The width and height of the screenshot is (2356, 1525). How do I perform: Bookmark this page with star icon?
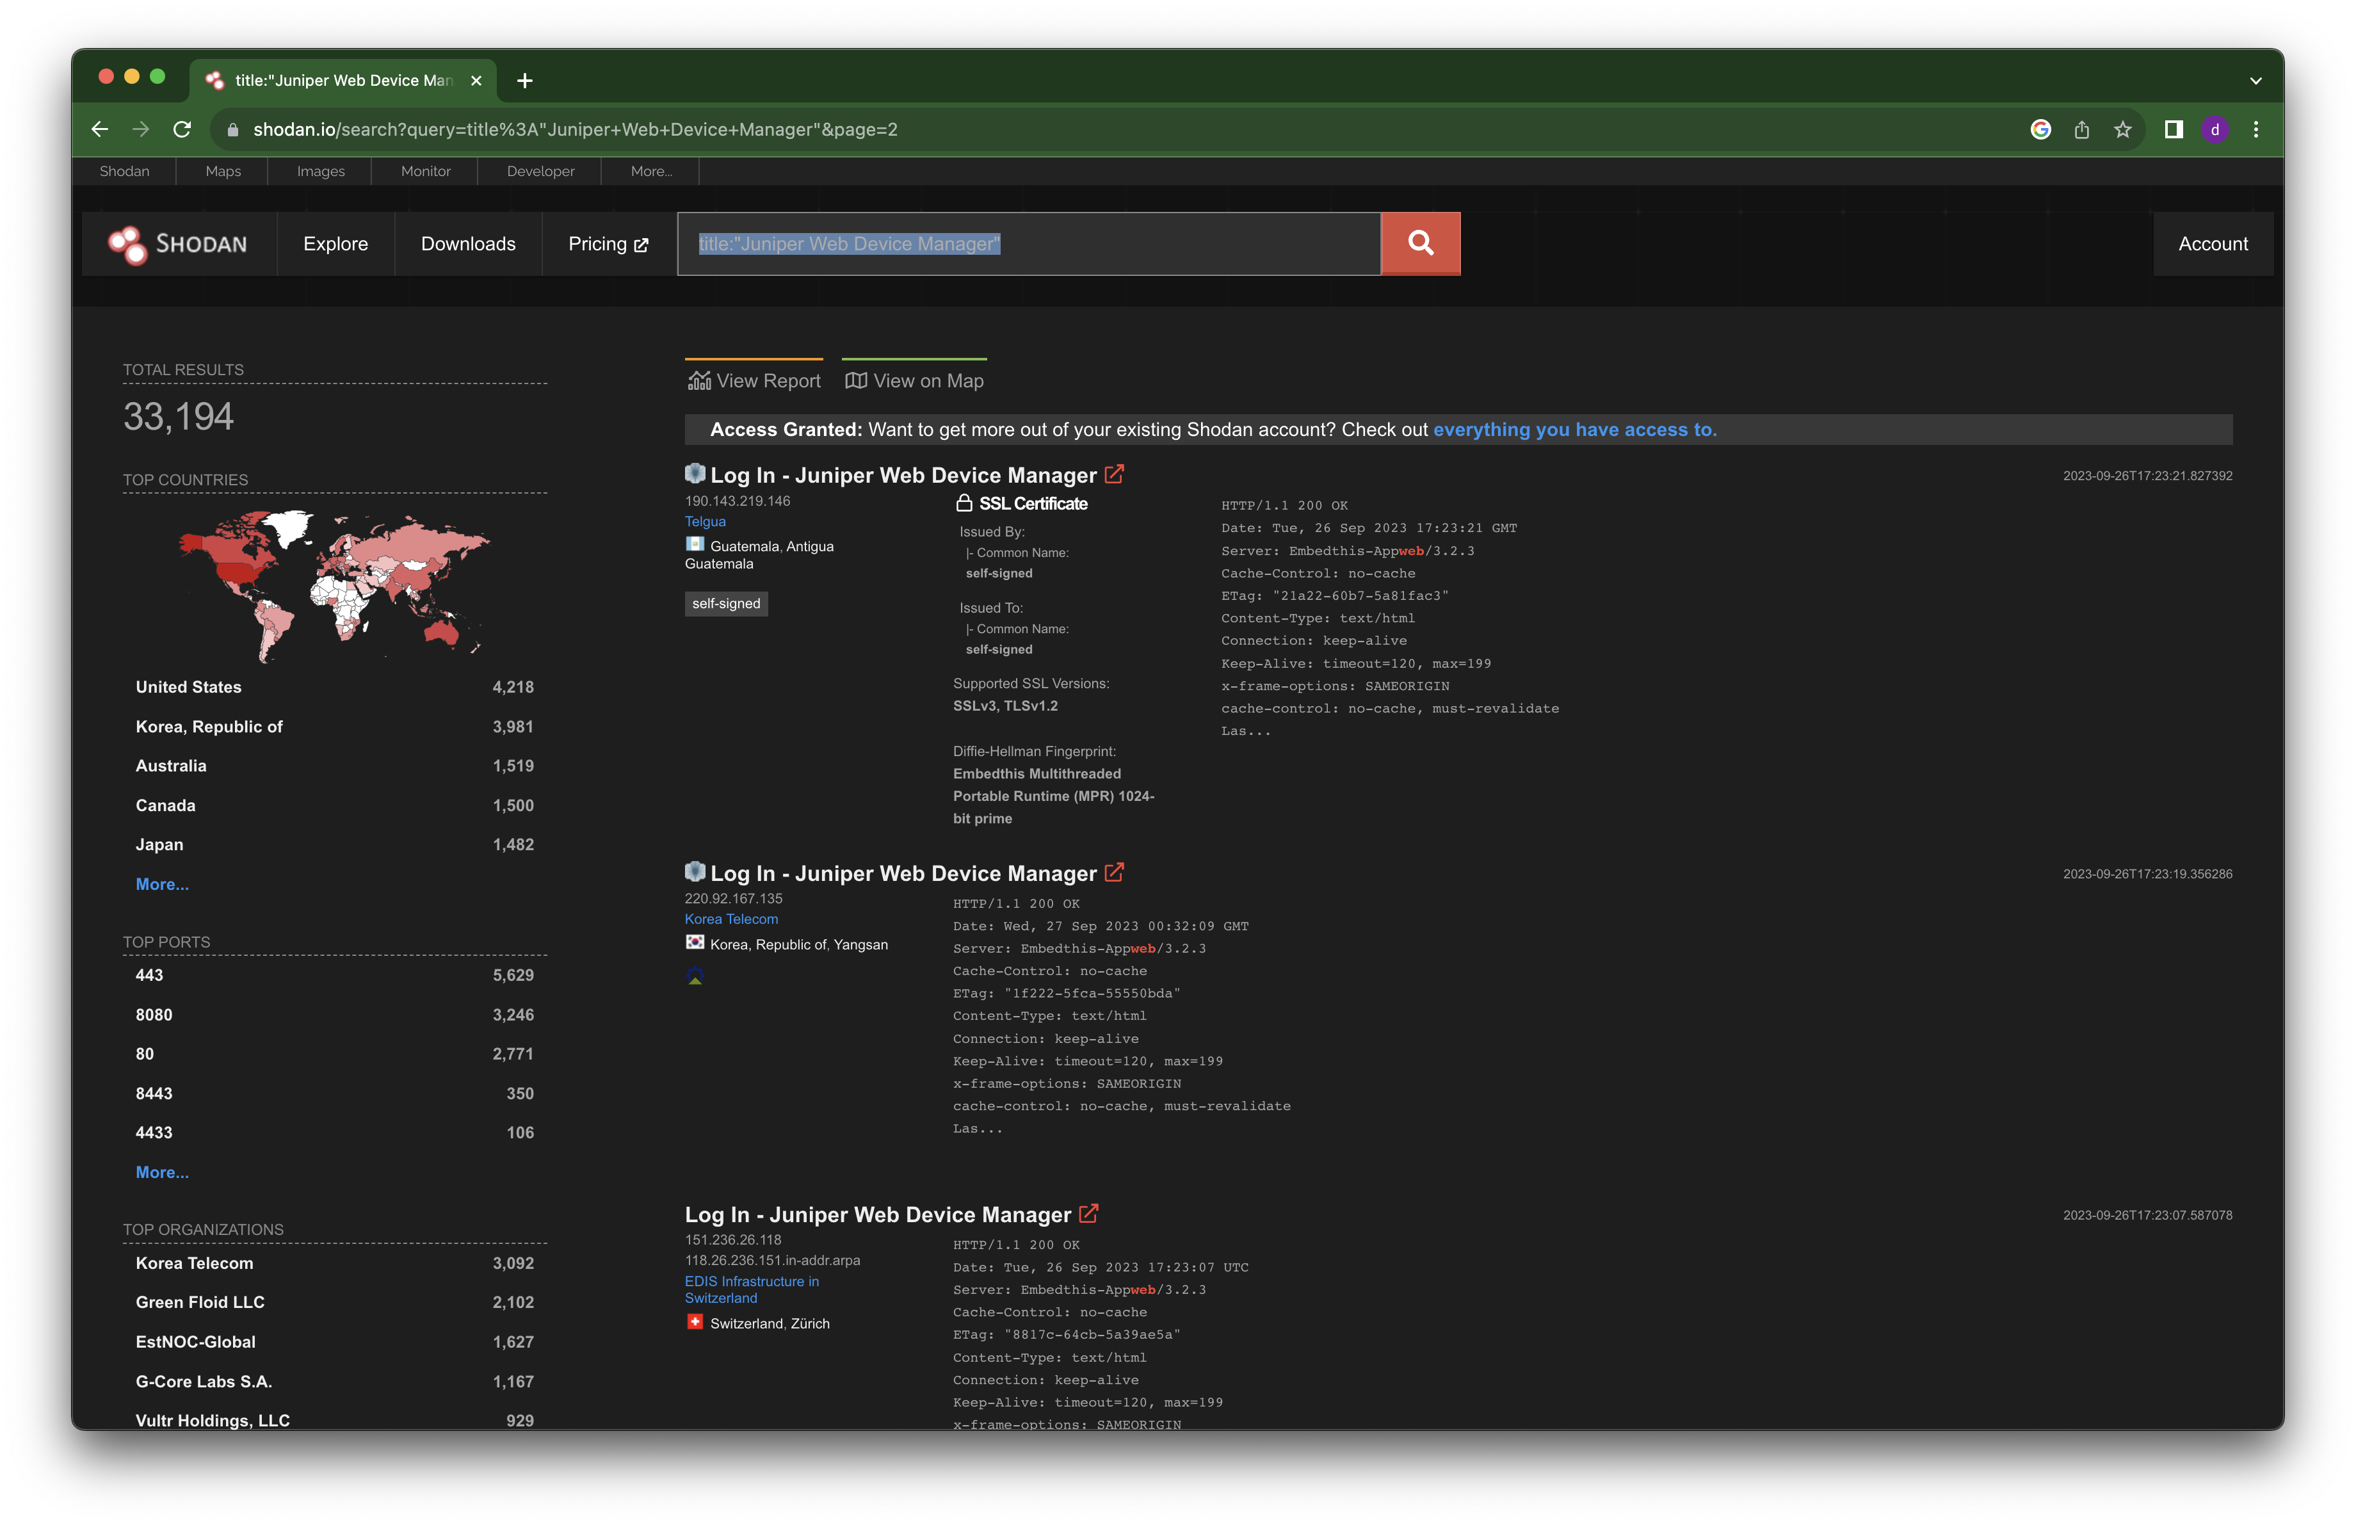pos(2122,129)
